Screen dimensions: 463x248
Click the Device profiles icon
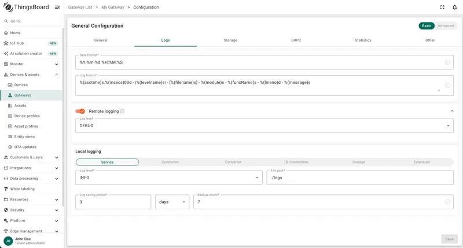[x=10, y=116]
